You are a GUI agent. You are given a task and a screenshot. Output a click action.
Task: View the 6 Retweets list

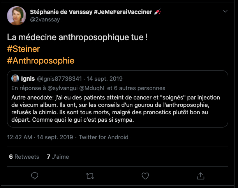(24, 157)
